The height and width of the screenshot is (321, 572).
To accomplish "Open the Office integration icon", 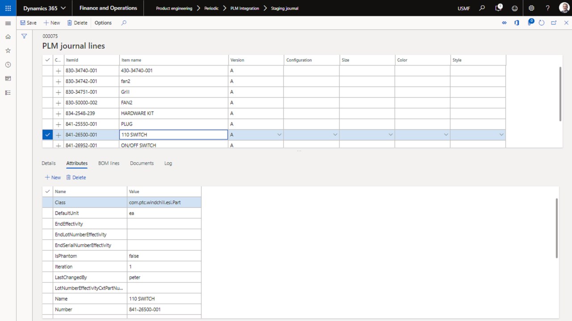I will tap(517, 23).
